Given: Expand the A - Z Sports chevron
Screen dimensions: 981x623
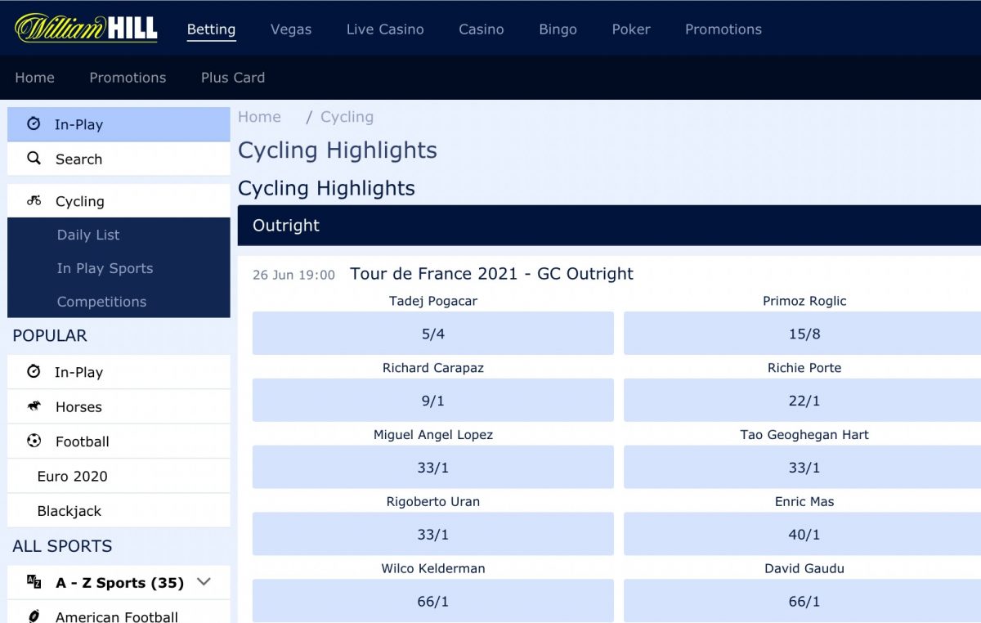Looking at the screenshot, I should 204,582.
